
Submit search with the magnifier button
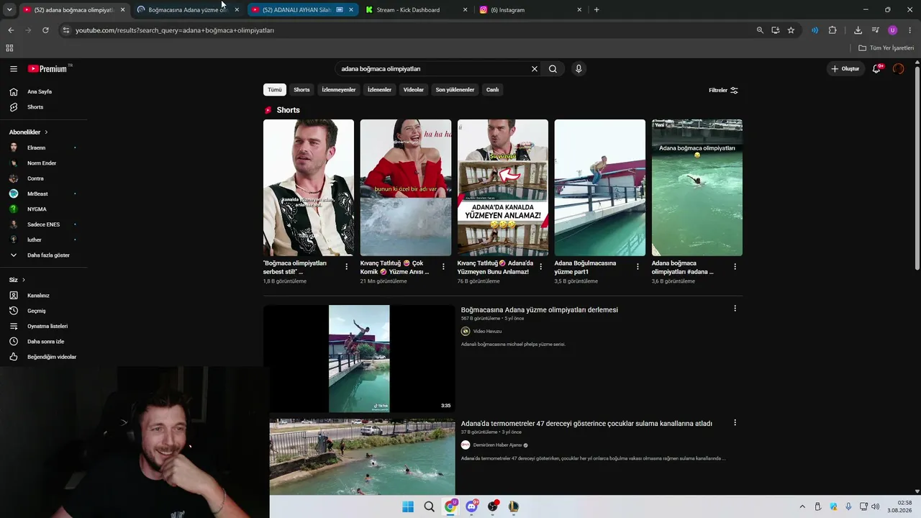[x=553, y=69]
